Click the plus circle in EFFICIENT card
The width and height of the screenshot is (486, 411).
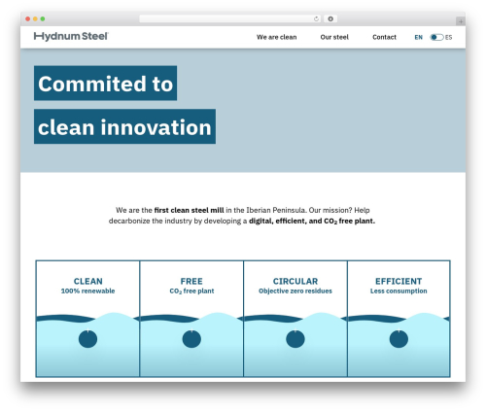tap(399, 339)
